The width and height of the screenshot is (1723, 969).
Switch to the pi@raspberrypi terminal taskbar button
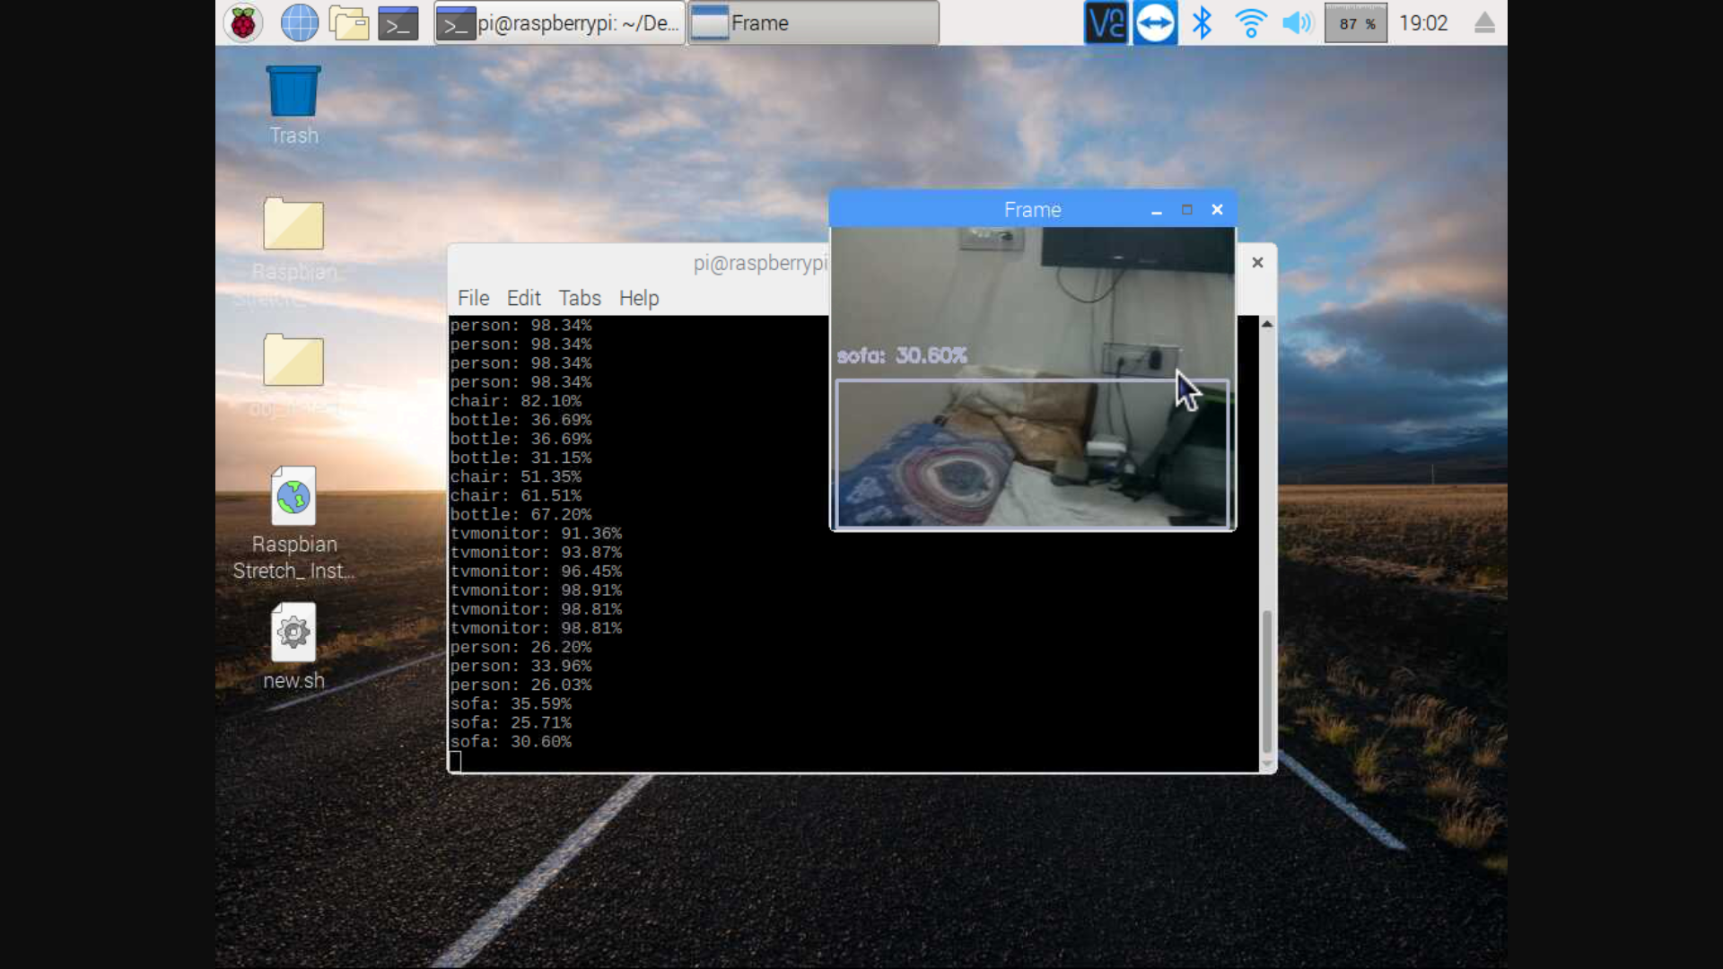coord(560,23)
